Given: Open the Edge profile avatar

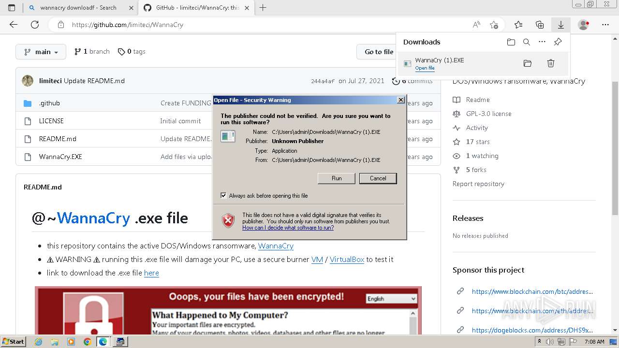Looking at the screenshot, I should point(584,25).
